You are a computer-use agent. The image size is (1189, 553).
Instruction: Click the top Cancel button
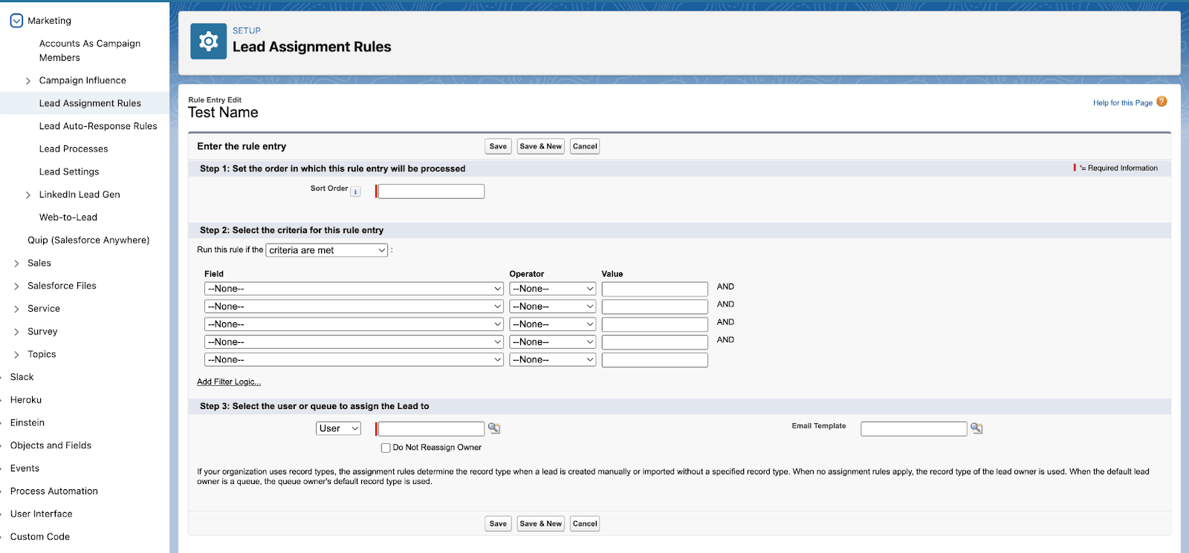coord(585,146)
